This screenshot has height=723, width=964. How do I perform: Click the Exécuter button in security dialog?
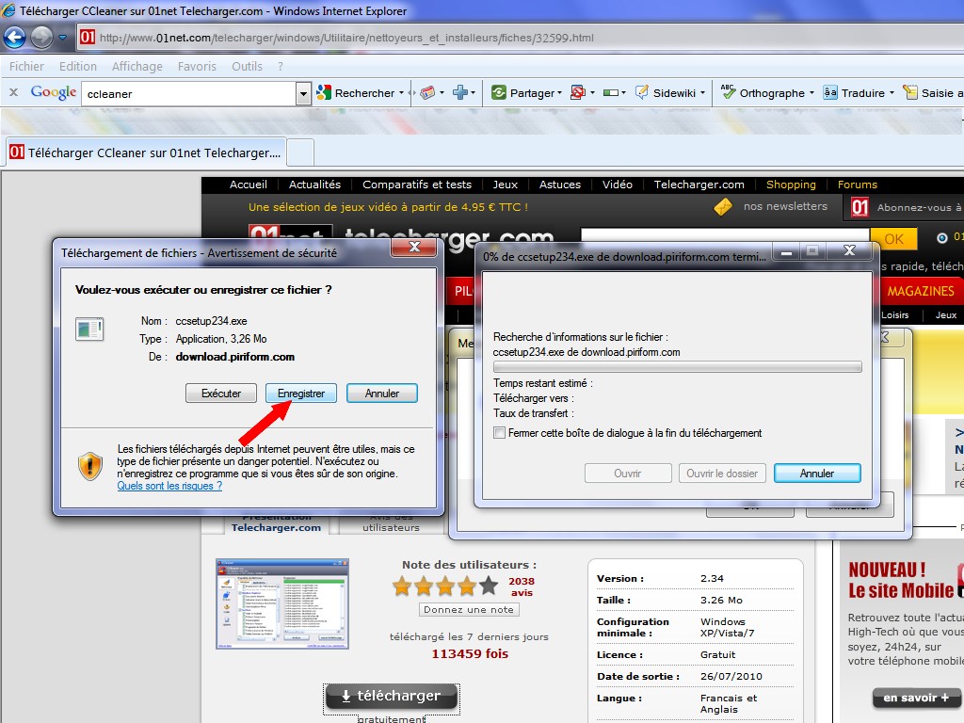click(x=221, y=394)
